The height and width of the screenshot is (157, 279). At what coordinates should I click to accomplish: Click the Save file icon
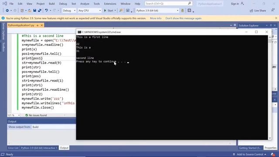(x=35, y=10)
